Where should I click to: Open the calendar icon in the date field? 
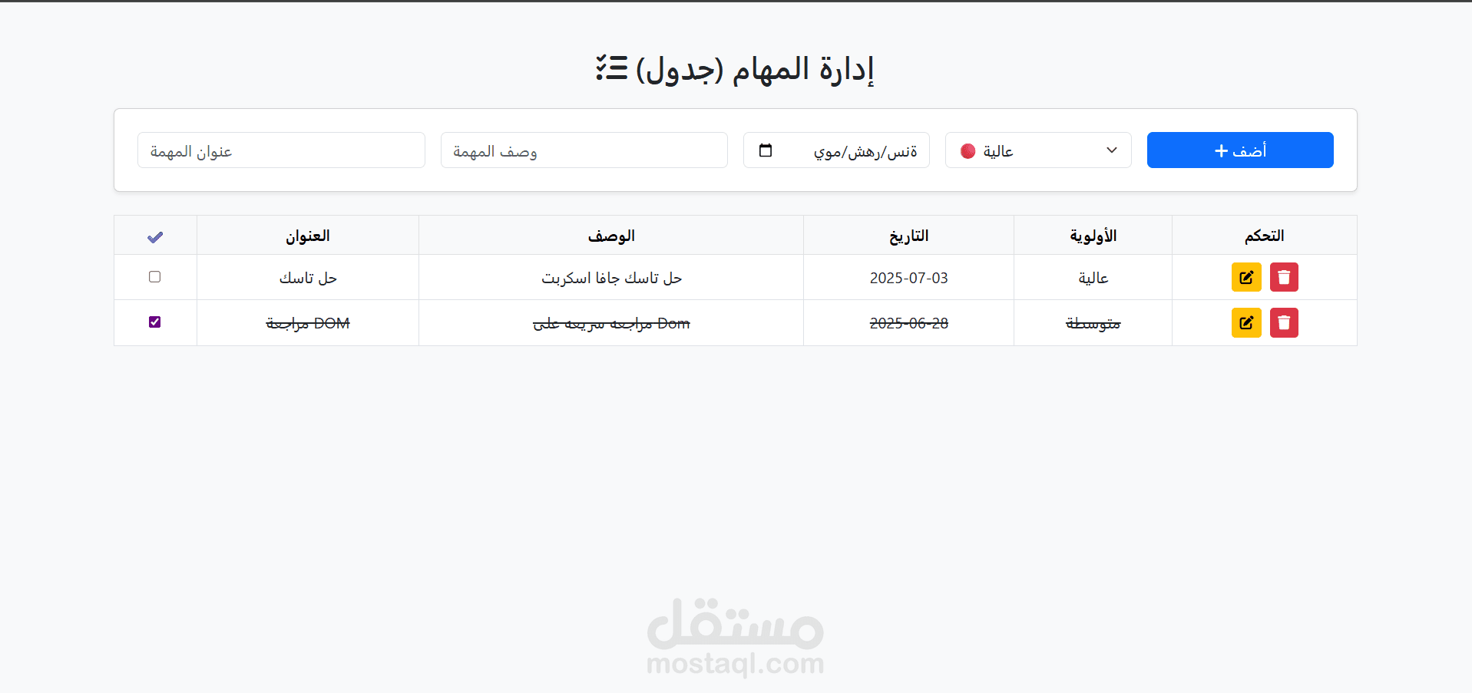[765, 150]
